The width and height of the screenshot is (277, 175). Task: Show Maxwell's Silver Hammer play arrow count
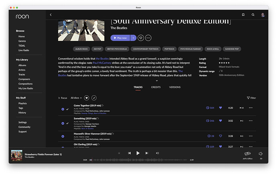242,136
